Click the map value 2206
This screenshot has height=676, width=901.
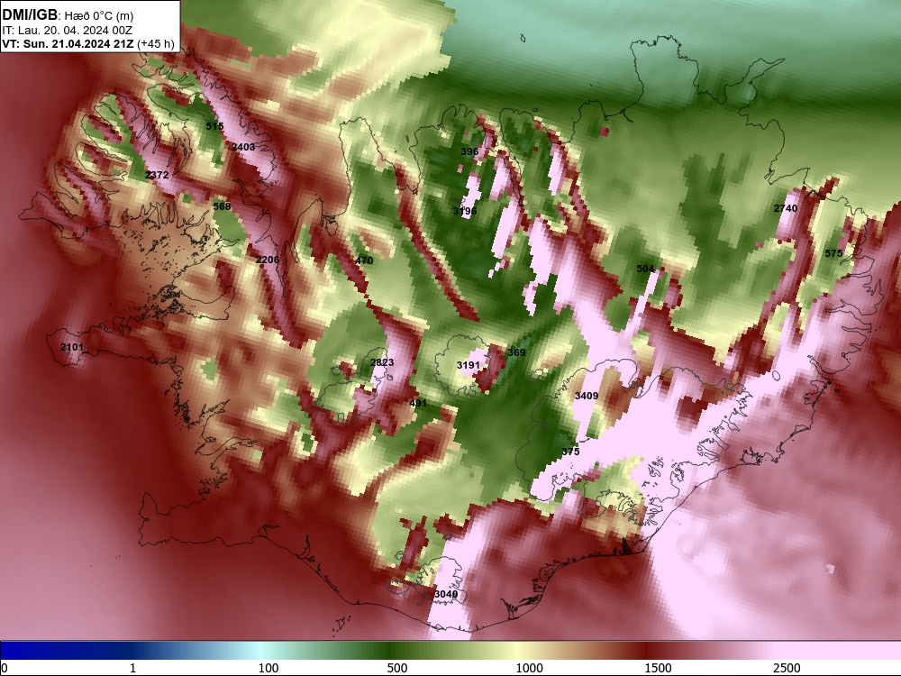(268, 260)
